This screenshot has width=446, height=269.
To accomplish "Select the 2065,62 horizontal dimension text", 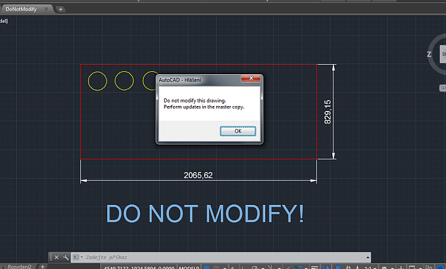I will pyautogui.click(x=198, y=175).
